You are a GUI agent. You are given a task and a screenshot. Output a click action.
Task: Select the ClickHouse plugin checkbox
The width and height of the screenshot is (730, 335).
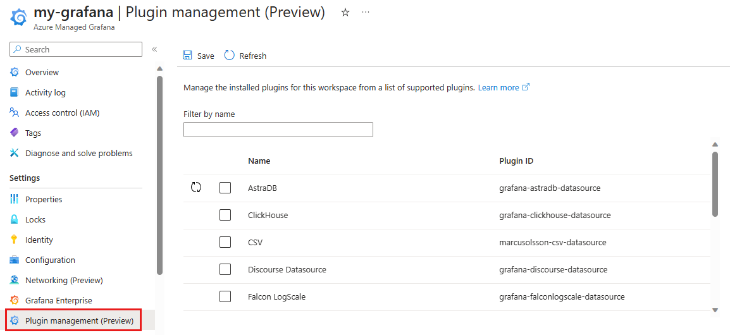(225, 215)
